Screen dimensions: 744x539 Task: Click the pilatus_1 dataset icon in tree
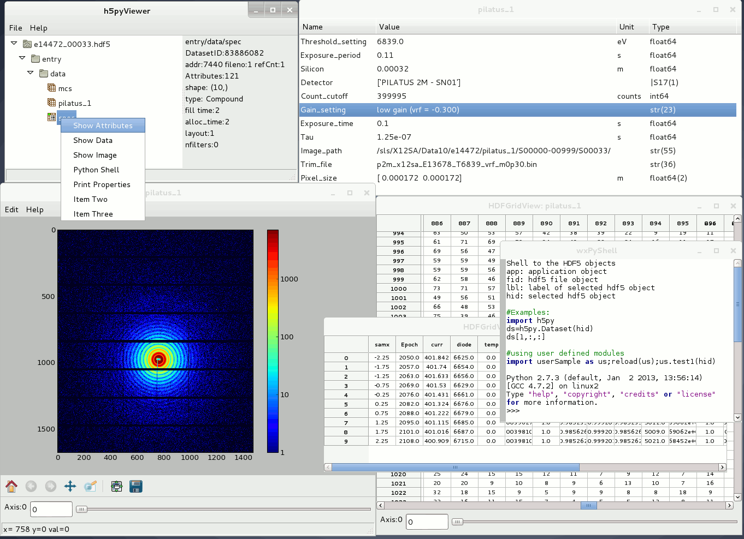[x=52, y=103]
